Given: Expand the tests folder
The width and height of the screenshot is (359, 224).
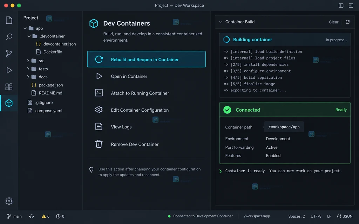Looking at the screenshot, I should point(28,69).
